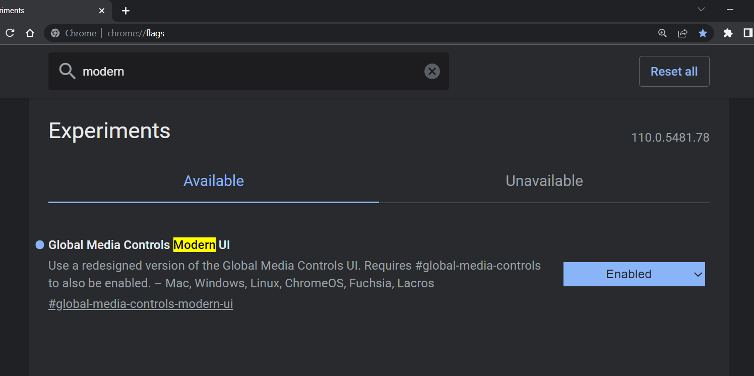Open the side panel icon
Viewport: 754px width, 376px height.
[x=748, y=33]
